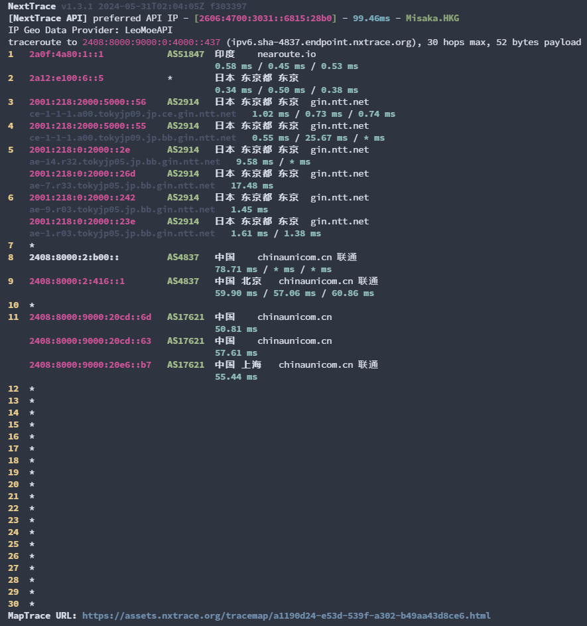Select hop 9 IP 2408:8000:2:416::1
Viewport: 587px width, 626px height.
(77, 281)
